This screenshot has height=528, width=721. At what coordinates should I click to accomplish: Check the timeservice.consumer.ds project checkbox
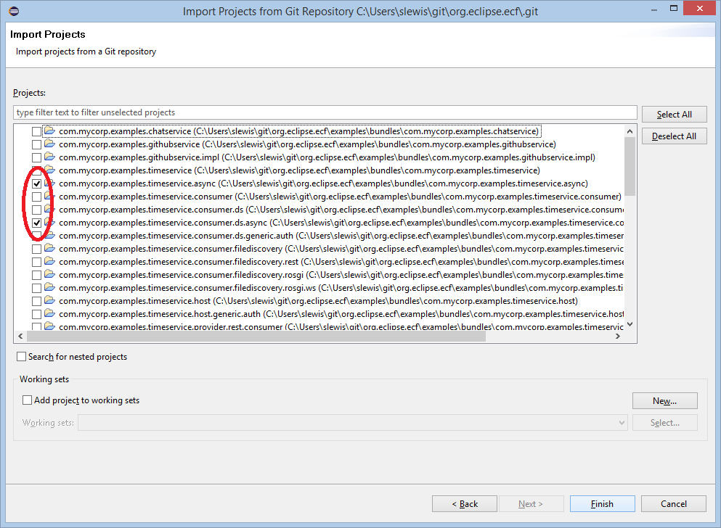click(36, 210)
